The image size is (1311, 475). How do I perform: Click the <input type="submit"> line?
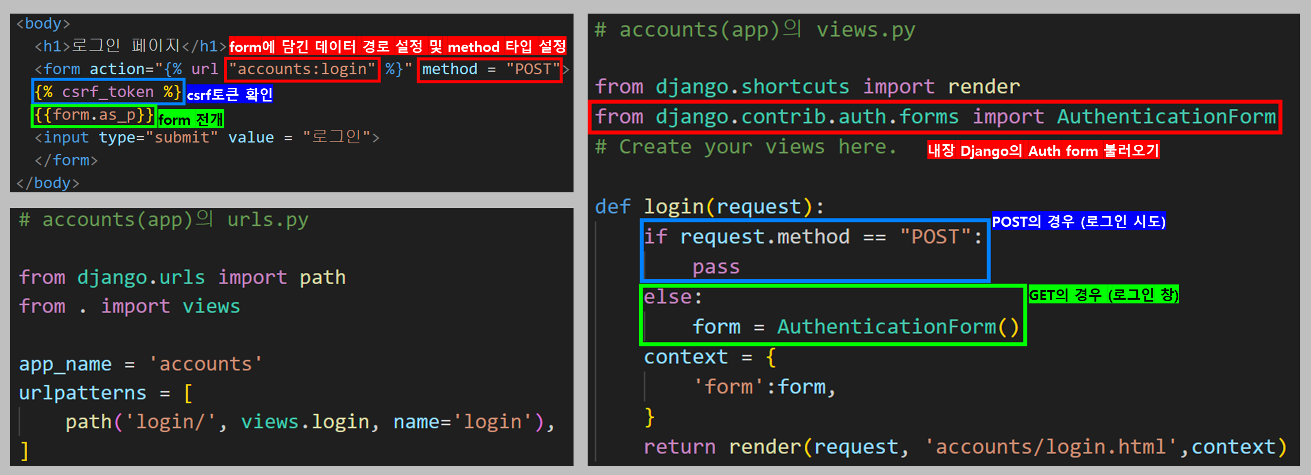coord(207,137)
